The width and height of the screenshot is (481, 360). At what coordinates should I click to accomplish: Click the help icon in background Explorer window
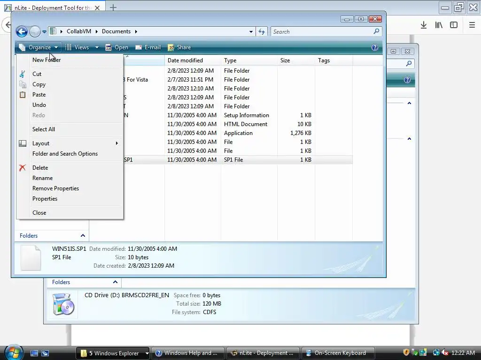(x=407, y=80)
